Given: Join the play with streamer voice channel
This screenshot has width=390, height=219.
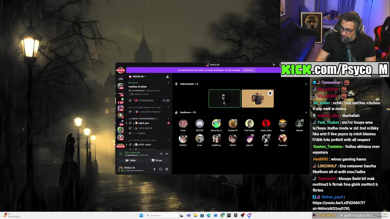Looking at the screenshot, I should 149,112.
